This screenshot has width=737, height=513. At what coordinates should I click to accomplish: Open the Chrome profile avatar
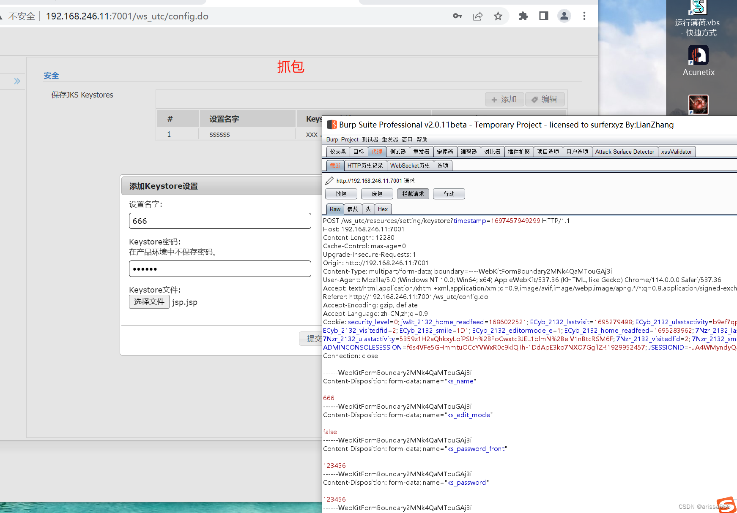[564, 16]
